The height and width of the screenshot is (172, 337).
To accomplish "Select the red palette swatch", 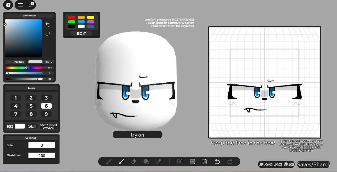I will pos(72,17).
